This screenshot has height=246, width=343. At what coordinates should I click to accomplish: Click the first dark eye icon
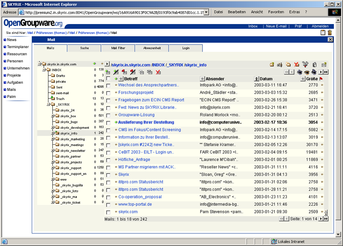pyautogui.click(x=299, y=72)
